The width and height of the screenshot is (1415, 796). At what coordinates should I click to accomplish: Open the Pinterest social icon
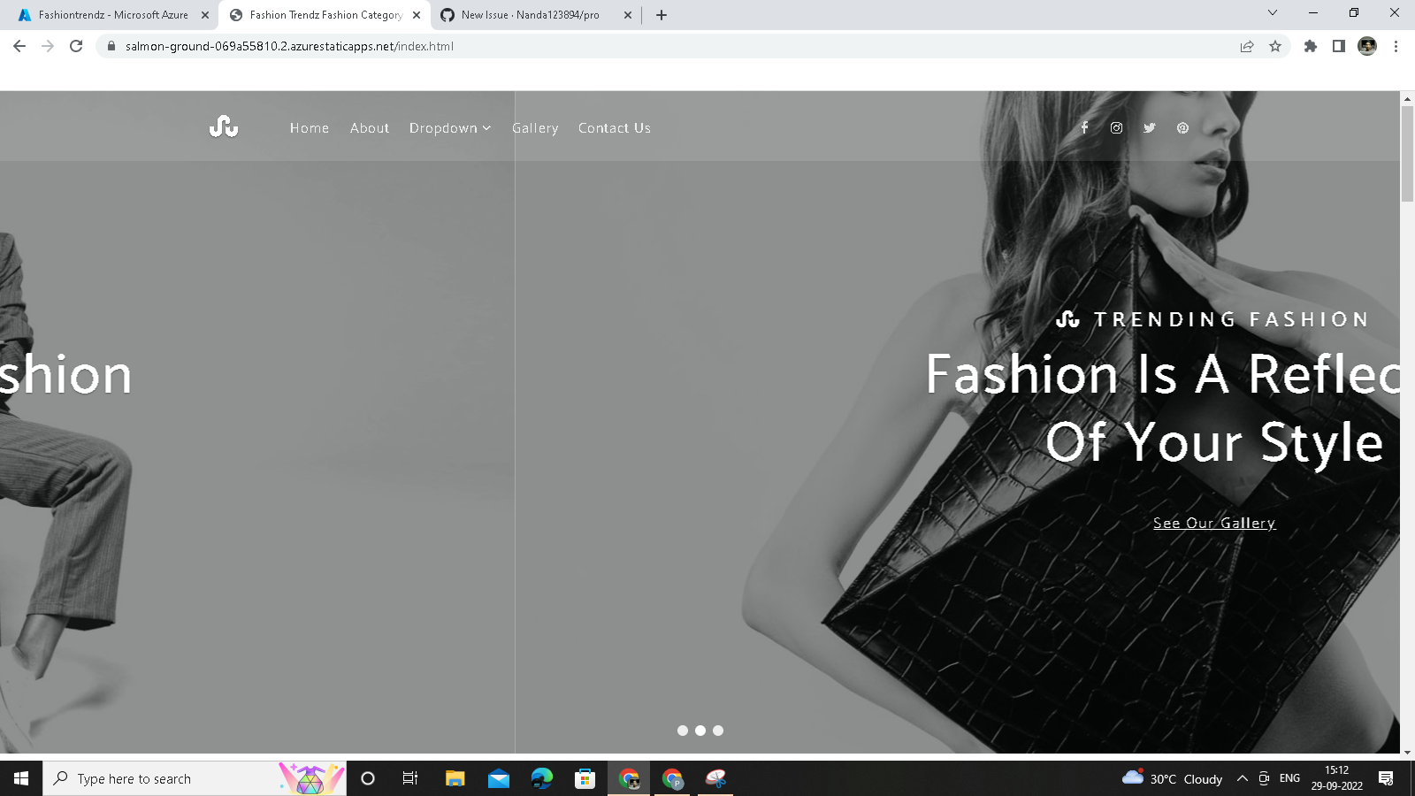(1182, 127)
